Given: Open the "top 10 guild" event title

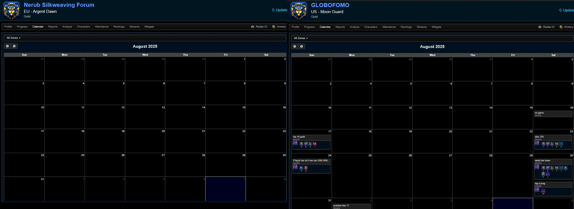Looking at the screenshot, I should point(299,137).
